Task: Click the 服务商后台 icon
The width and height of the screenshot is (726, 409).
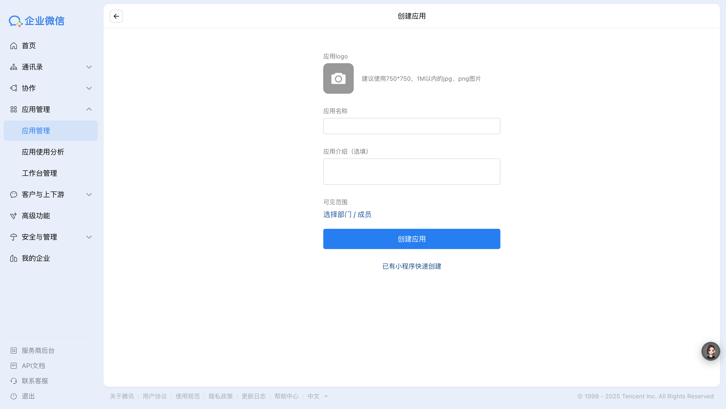Action: (x=13, y=351)
